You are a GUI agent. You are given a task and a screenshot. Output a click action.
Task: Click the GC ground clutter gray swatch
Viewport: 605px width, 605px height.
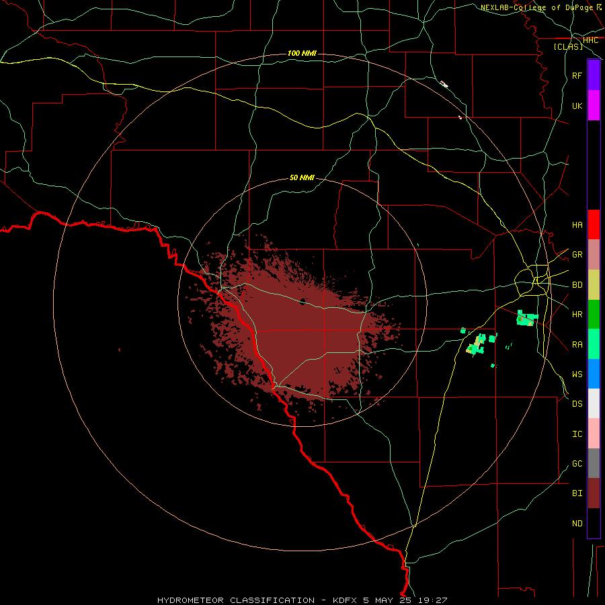(594, 463)
